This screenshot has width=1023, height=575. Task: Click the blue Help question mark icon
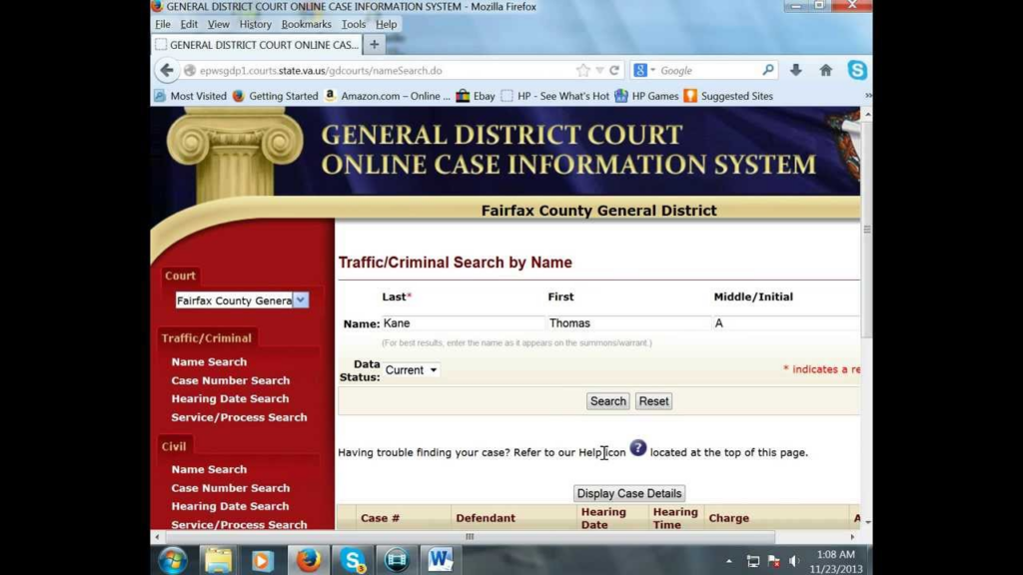[x=638, y=448]
